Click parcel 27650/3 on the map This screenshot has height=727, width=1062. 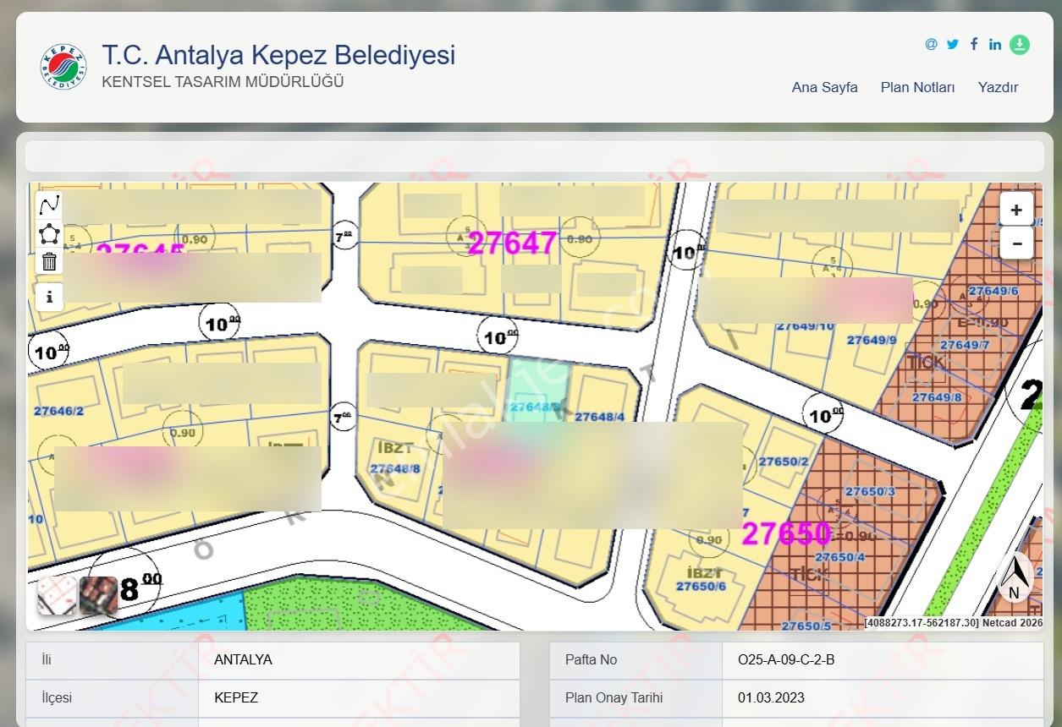(x=870, y=491)
